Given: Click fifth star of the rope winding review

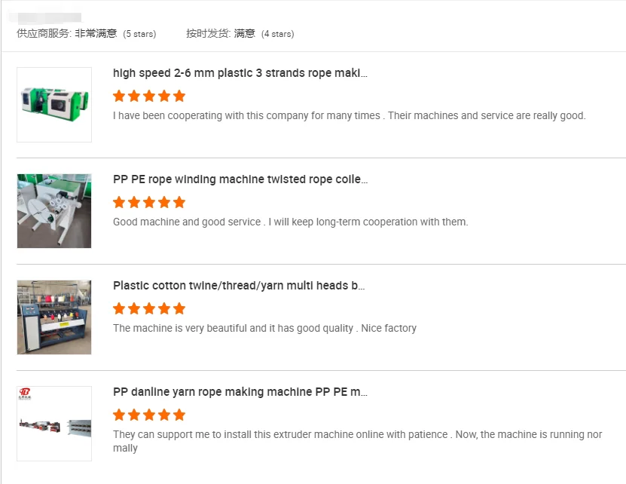Looking at the screenshot, I should [x=179, y=202].
